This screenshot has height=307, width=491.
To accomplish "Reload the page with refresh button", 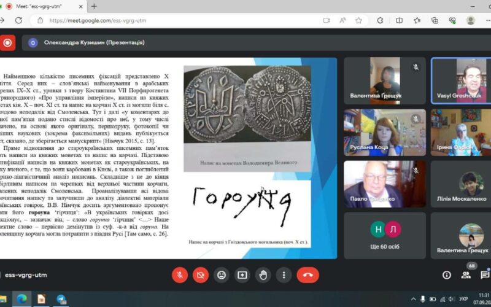I will click(x=18, y=20).
